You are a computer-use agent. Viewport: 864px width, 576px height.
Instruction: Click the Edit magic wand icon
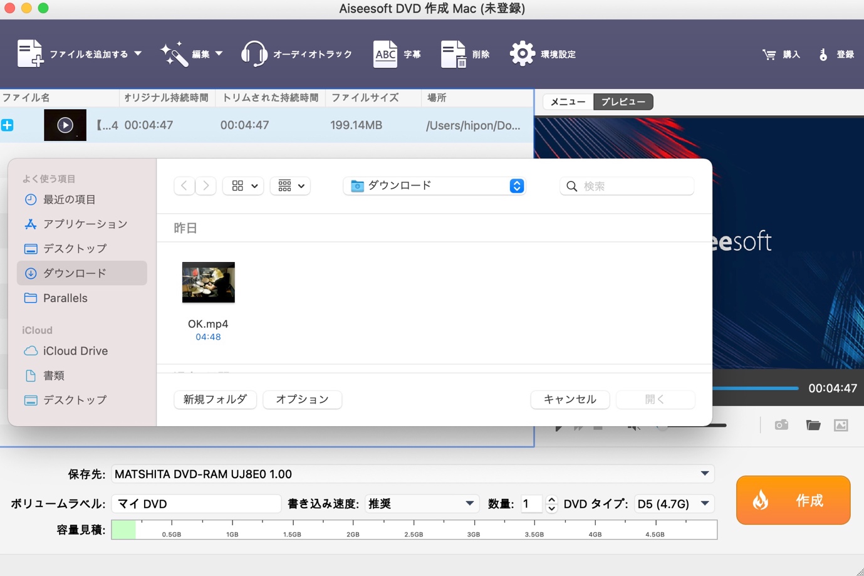tap(174, 54)
